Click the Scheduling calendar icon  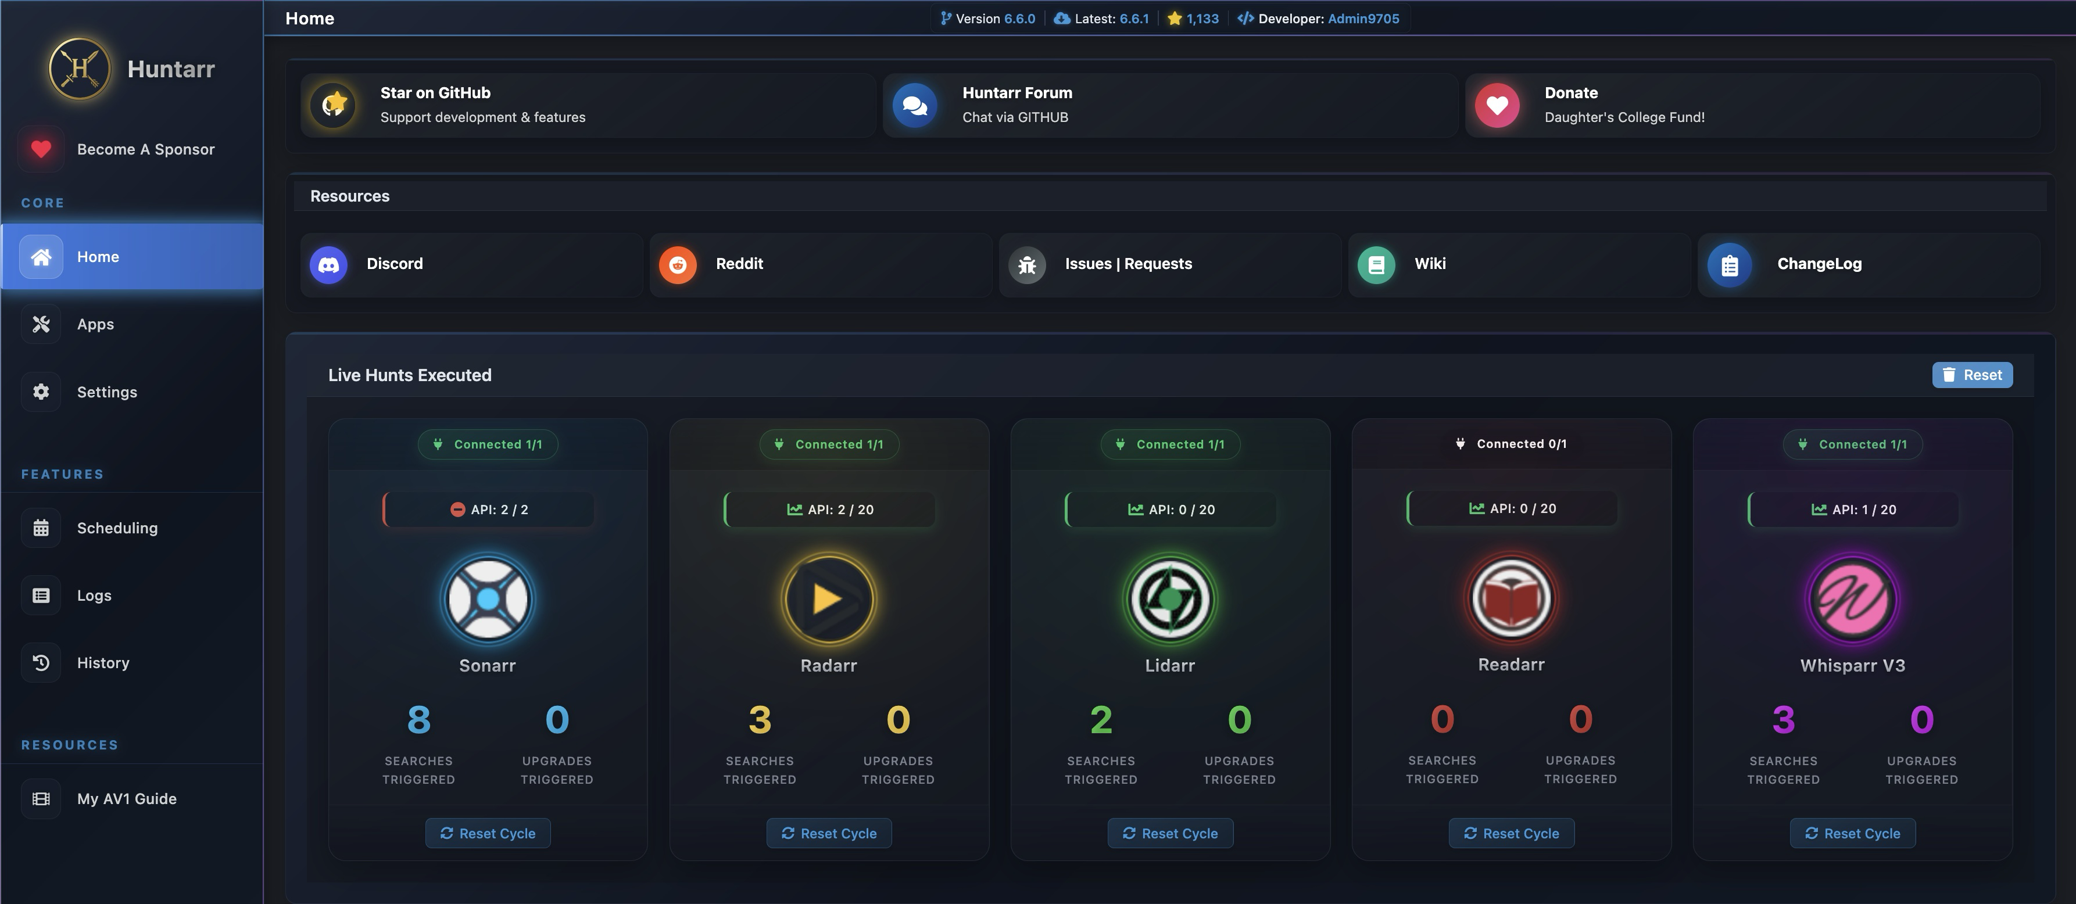41,528
